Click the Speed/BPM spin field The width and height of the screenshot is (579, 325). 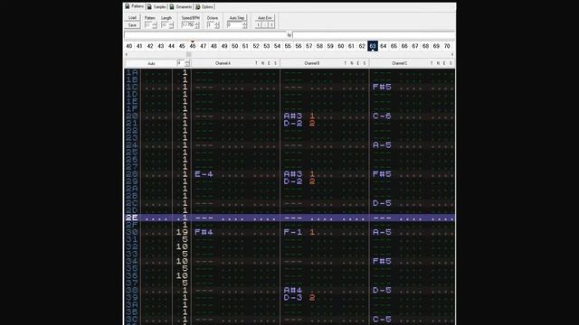[190, 25]
